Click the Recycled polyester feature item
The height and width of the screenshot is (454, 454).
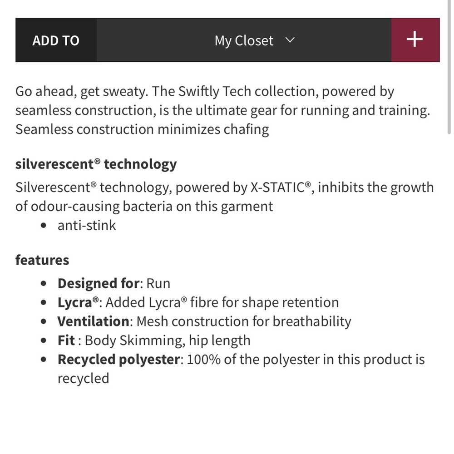pos(241,369)
